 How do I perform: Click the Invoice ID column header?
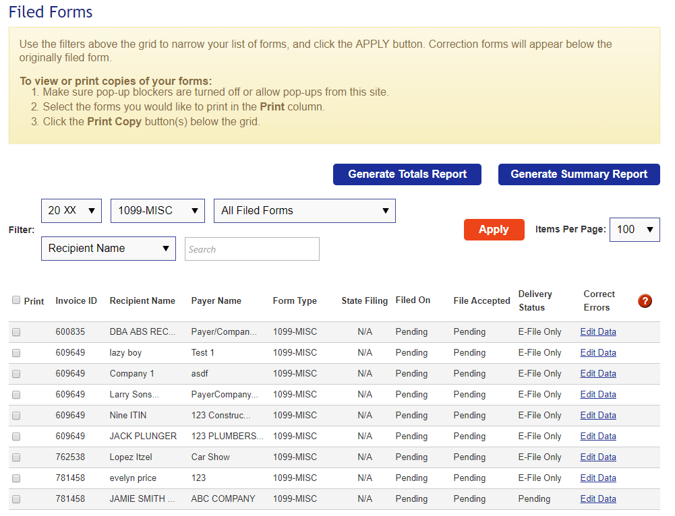(x=76, y=301)
